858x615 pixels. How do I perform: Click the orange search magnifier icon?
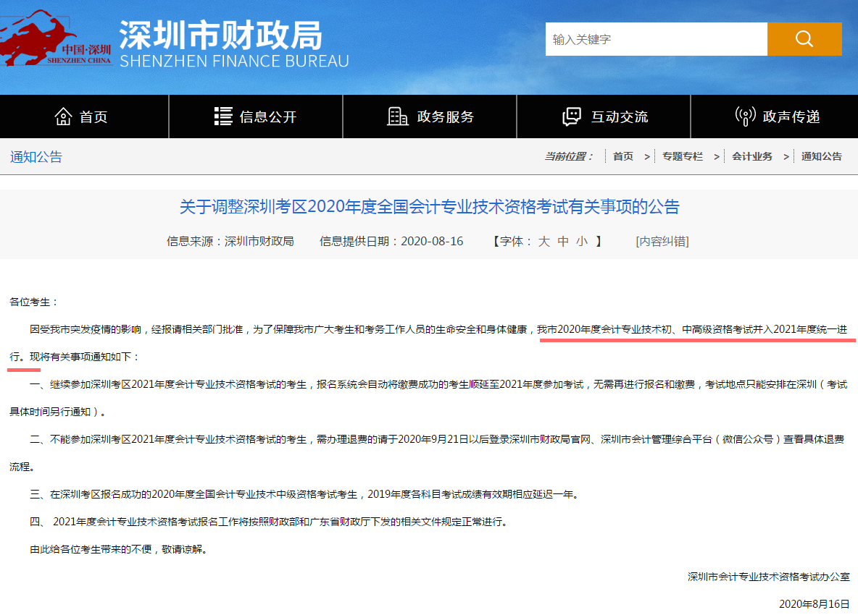click(x=804, y=38)
